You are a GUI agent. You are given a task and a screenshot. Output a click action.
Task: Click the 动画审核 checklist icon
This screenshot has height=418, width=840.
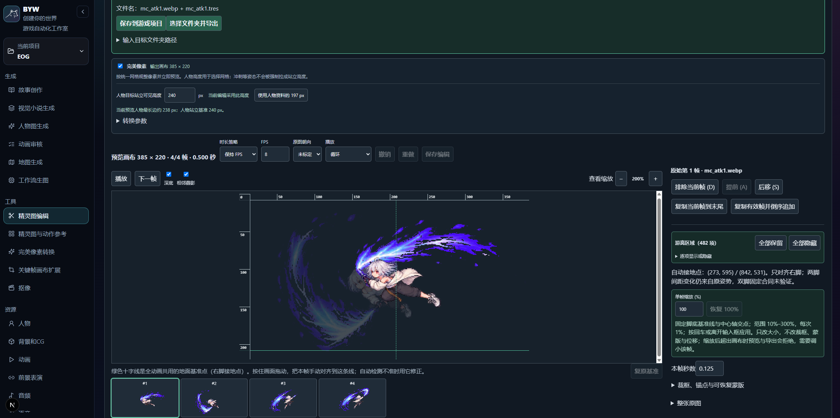[x=11, y=144]
